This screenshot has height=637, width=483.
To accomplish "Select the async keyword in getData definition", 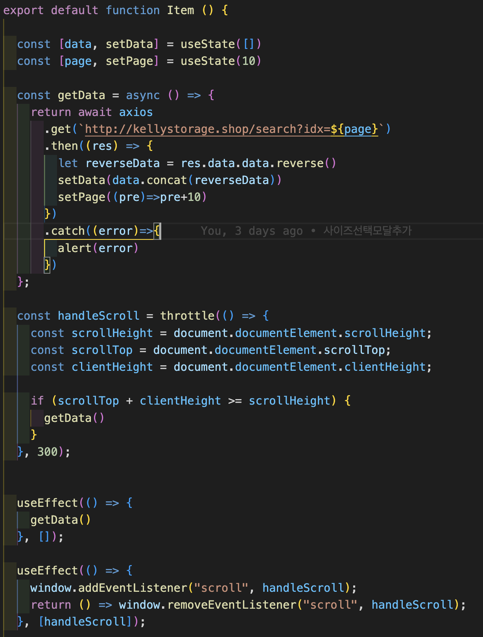I will [143, 95].
